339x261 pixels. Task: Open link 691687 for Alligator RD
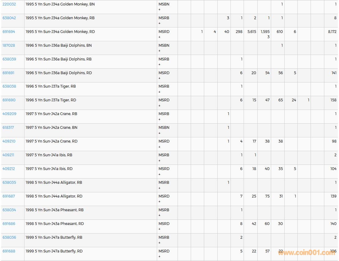click(x=9, y=196)
